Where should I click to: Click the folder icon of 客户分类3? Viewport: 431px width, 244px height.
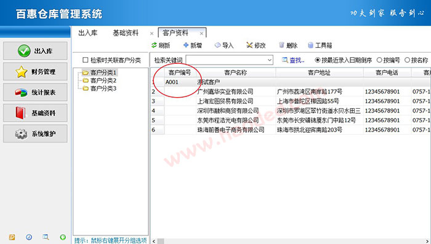pyautogui.click(x=86, y=89)
